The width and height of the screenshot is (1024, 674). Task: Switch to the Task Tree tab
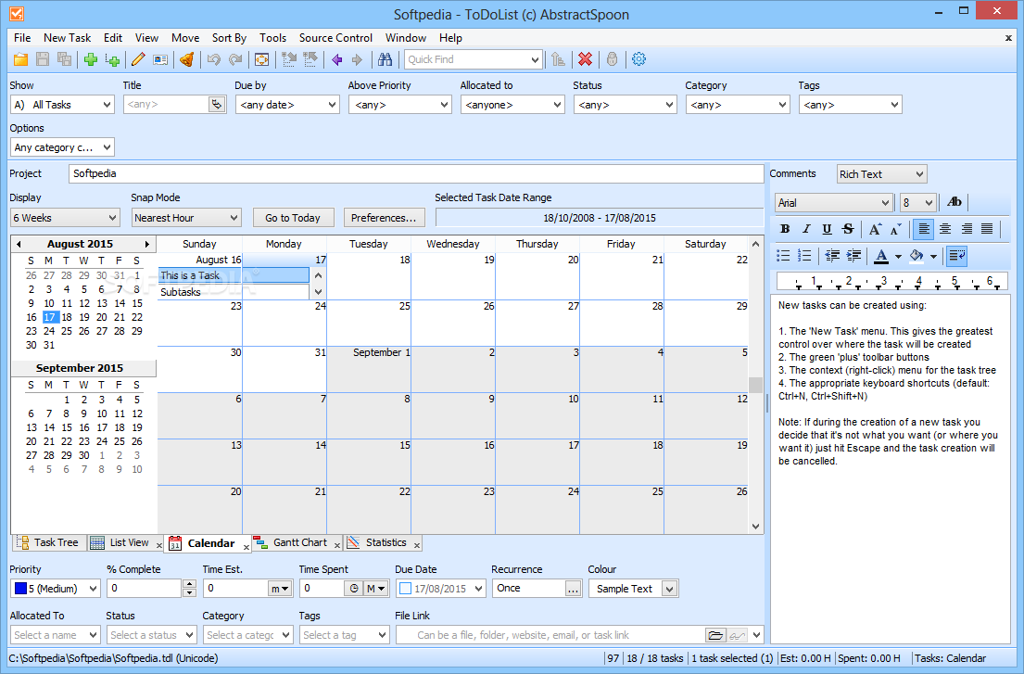(x=49, y=542)
